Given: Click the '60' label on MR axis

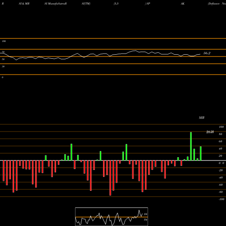Looking at the screenshot, I should (x=220, y=141).
